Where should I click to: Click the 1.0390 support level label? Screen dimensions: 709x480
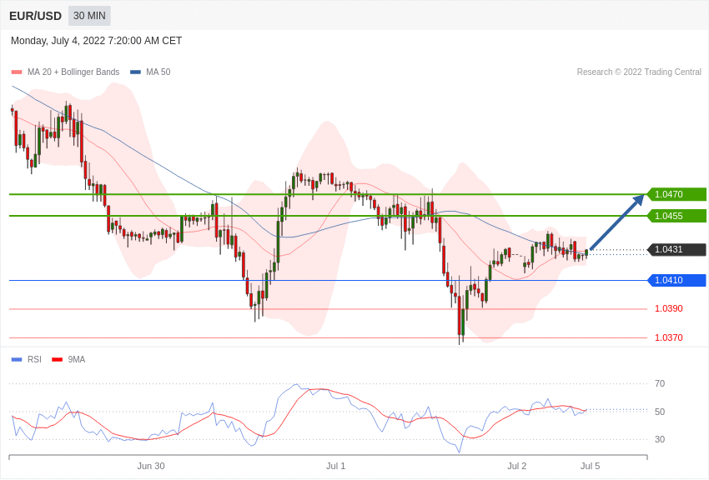tap(669, 308)
